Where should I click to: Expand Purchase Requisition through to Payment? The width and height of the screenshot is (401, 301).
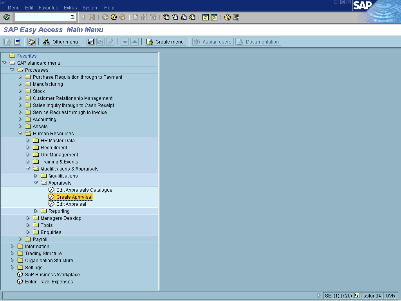[20, 77]
